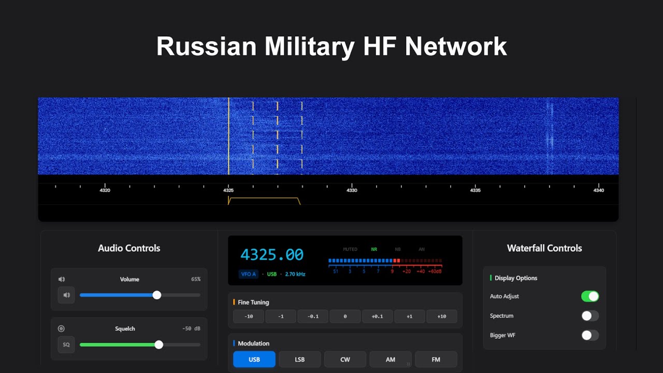Click the 4340 mark on frequency scale
663x373 pixels.
tap(599, 190)
